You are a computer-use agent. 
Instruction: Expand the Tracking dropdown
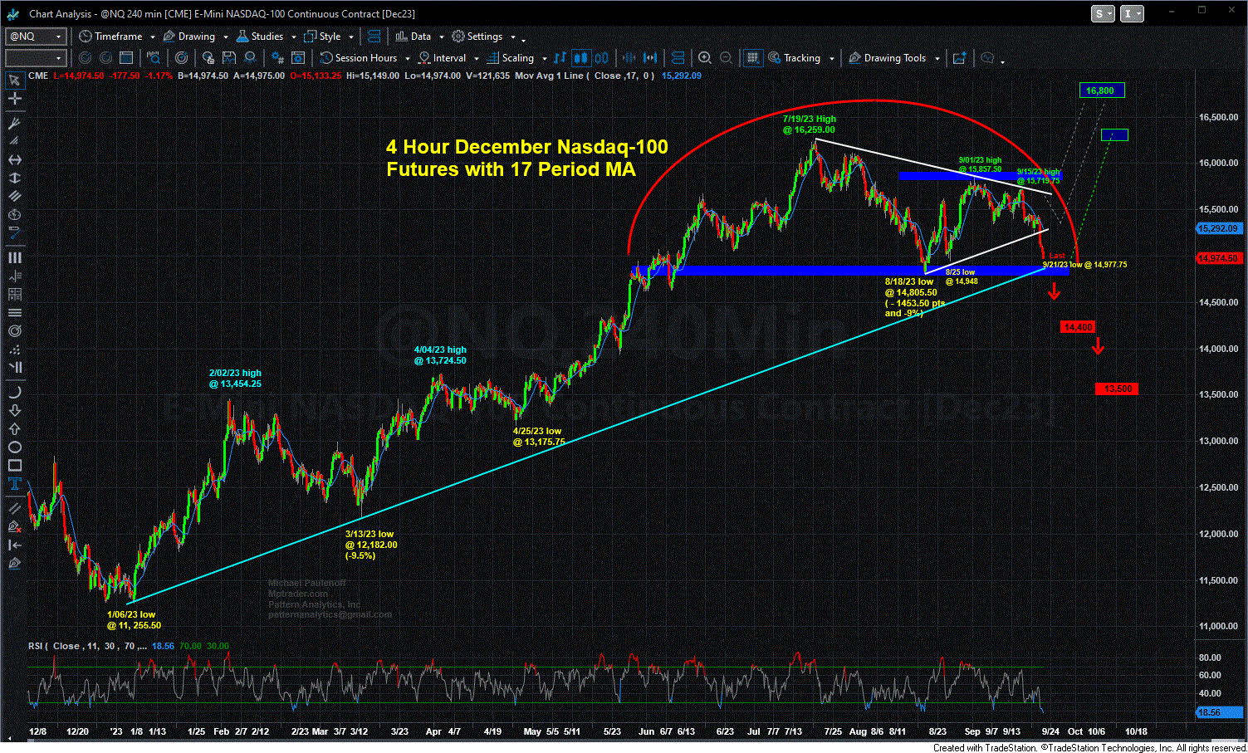pos(830,59)
